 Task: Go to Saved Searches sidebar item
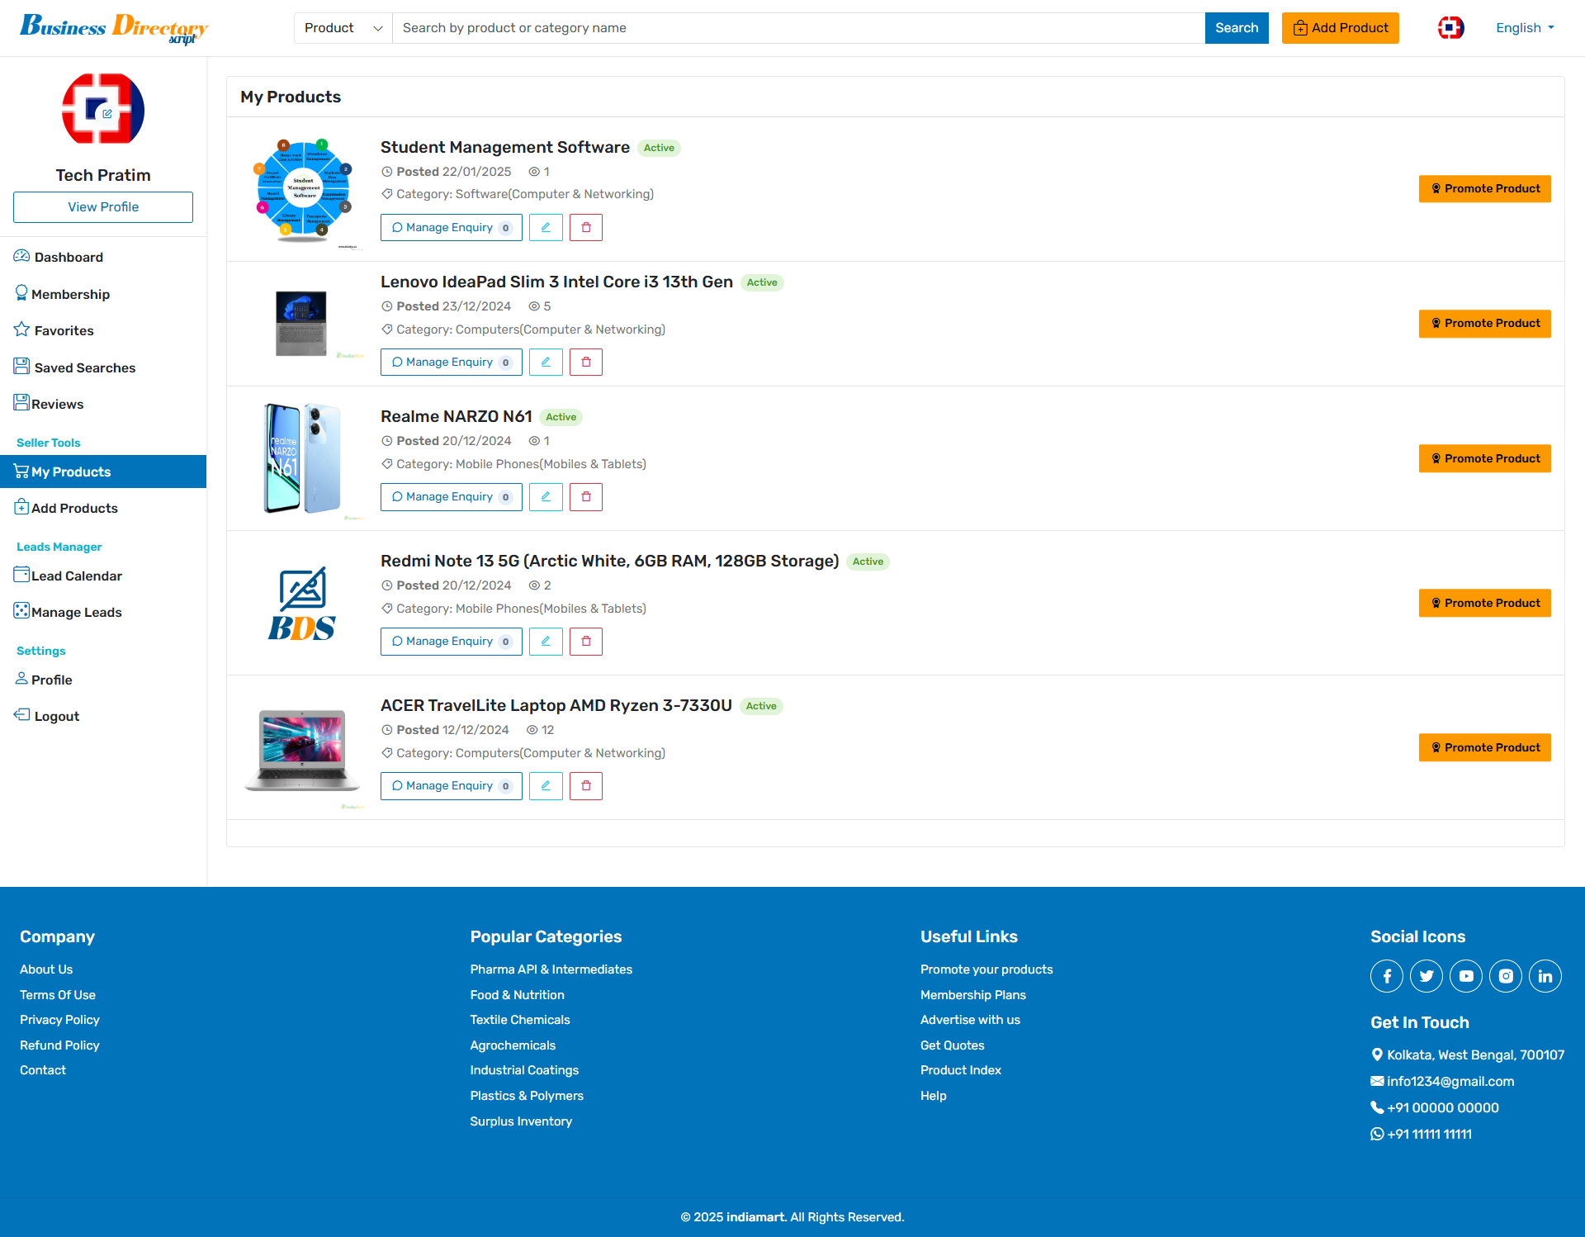[x=84, y=368]
